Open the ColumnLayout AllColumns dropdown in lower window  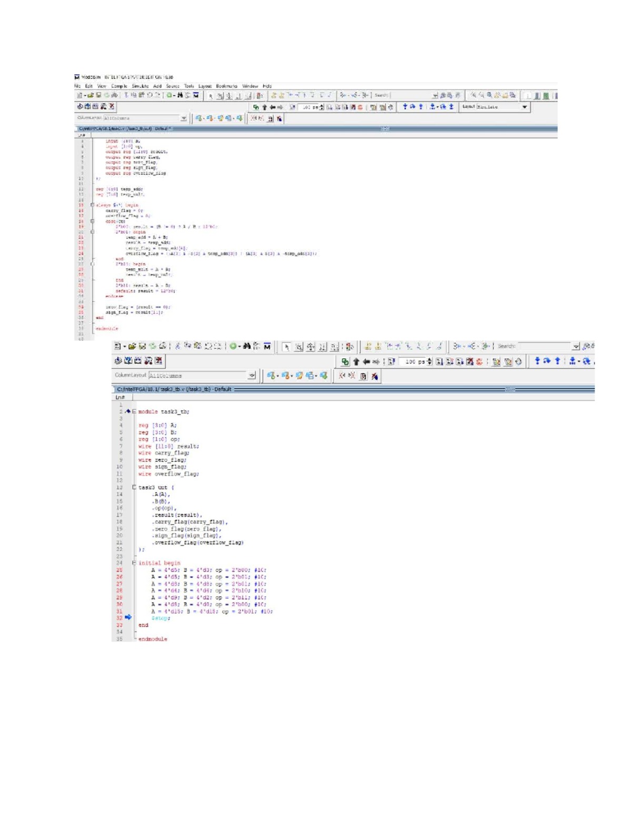(251, 375)
